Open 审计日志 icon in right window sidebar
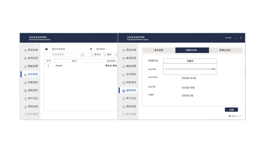255x143 pixels. 124,99
